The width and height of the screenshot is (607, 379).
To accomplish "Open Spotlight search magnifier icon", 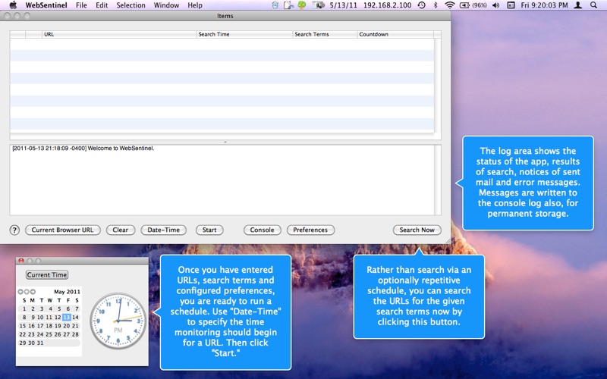I will [593, 5].
